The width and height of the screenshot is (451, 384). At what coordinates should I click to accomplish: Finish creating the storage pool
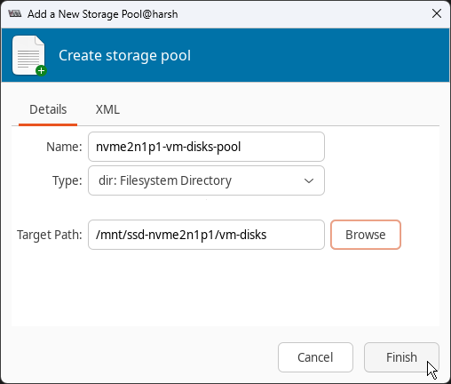point(401,357)
